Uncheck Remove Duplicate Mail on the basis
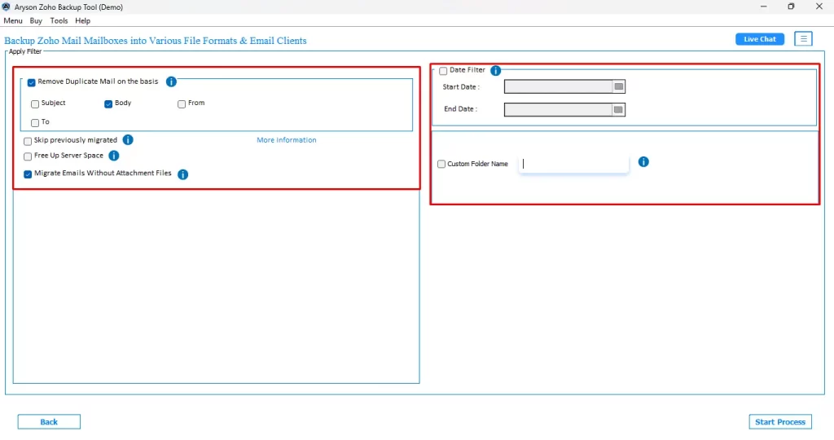 [32, 82]
